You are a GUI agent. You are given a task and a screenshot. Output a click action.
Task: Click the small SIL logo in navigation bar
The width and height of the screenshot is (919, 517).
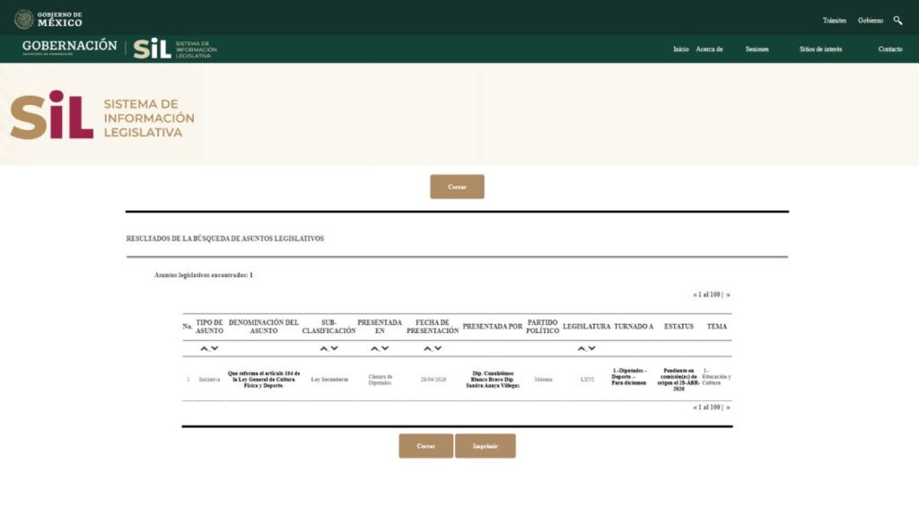pos(175,48)
